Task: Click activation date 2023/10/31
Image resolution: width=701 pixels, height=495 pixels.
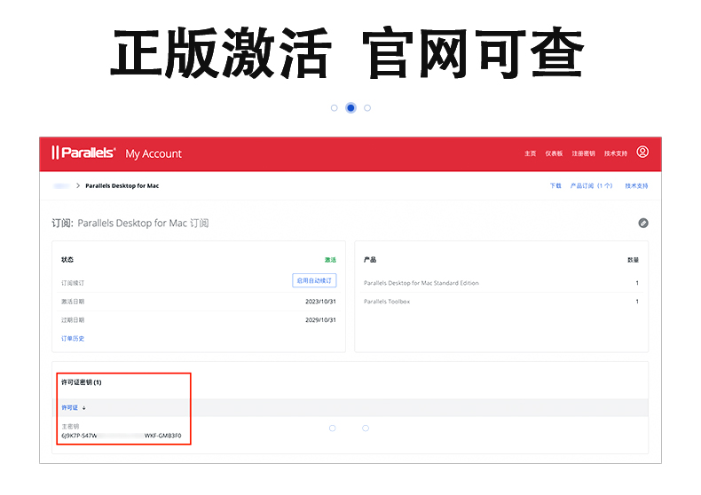Action: 320,302
